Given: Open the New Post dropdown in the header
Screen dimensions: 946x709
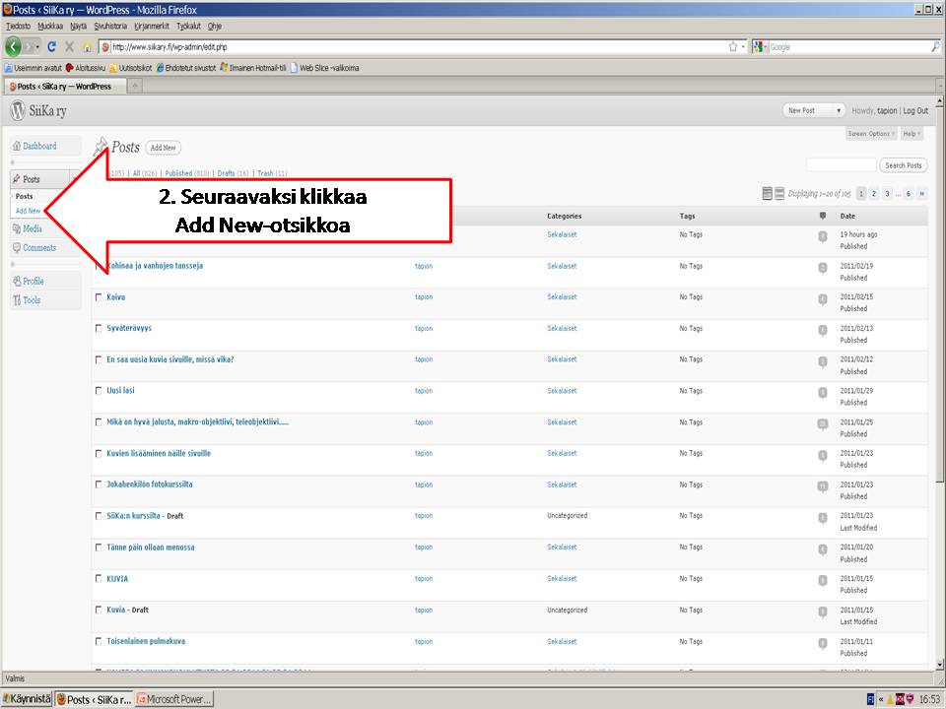Looking at the screenshot, I should click(x=813, y=110).
